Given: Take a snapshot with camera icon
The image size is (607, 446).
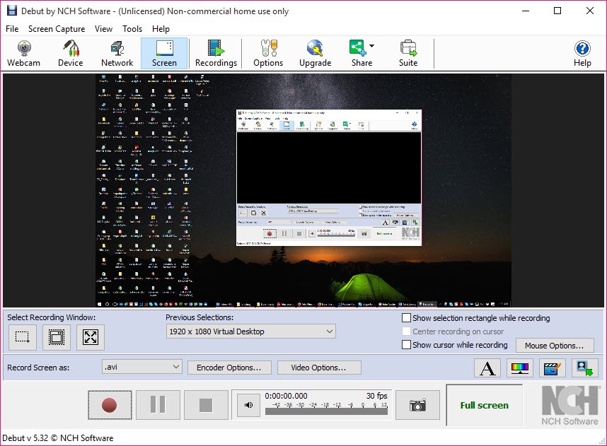Looking at the screenshot, I should pos(417,405).
